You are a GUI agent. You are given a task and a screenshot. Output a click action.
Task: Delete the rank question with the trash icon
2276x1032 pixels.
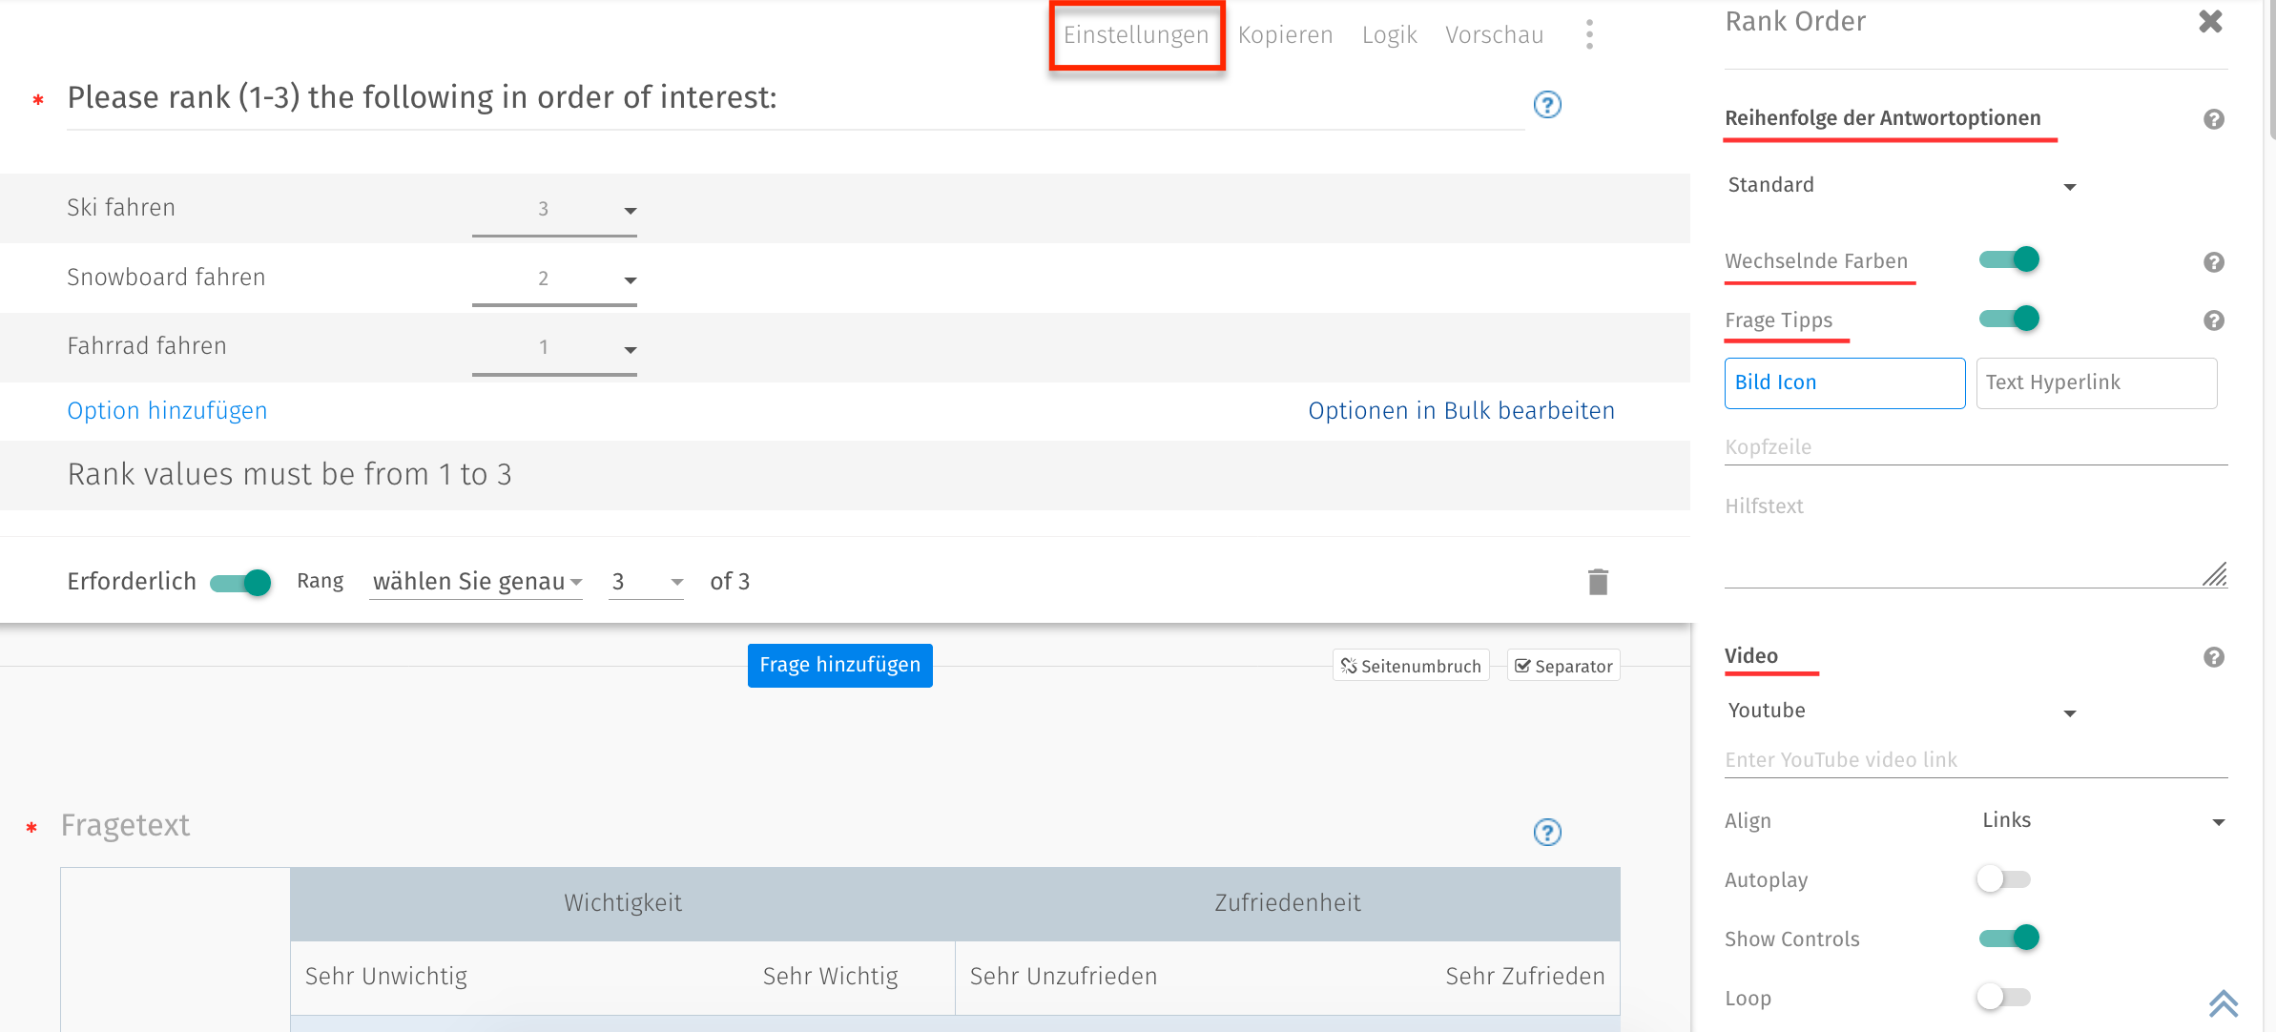tap(1598, 581)
